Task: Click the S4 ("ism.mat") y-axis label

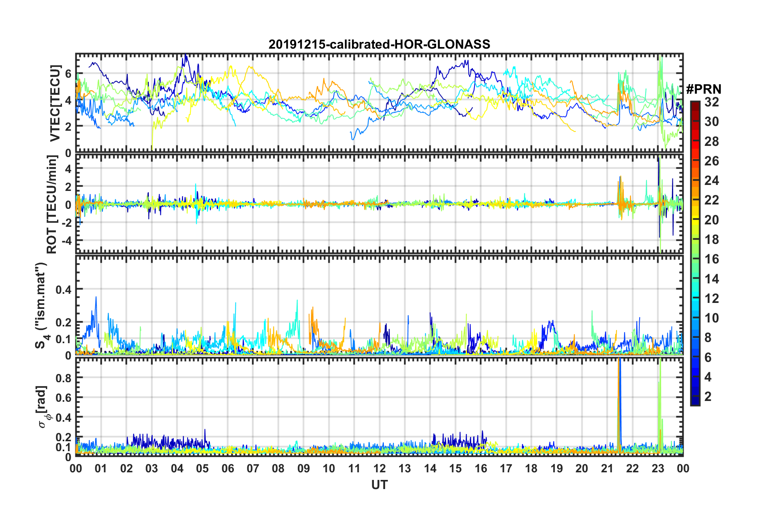Action: coord(42,305)
